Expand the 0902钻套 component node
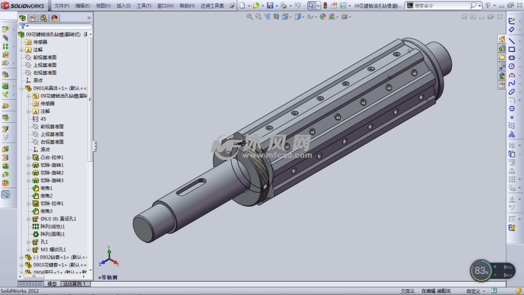Image resolution: width=524 pixels, height=295 pixels. click(21, 257)
